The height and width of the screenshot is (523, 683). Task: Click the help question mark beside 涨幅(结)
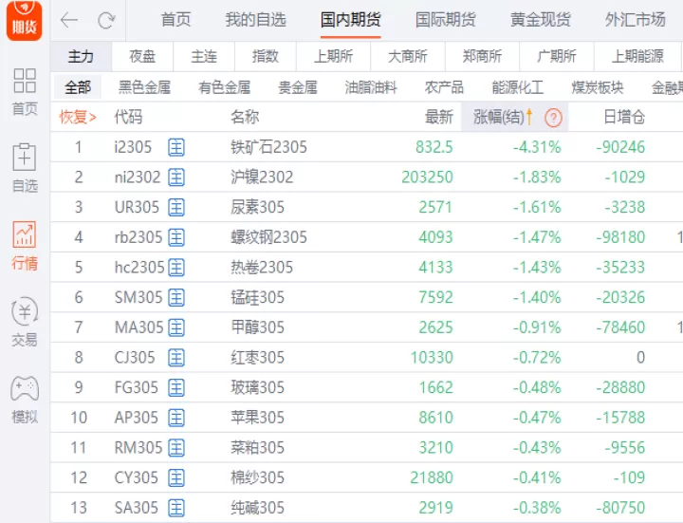click(x=553, y=118)
